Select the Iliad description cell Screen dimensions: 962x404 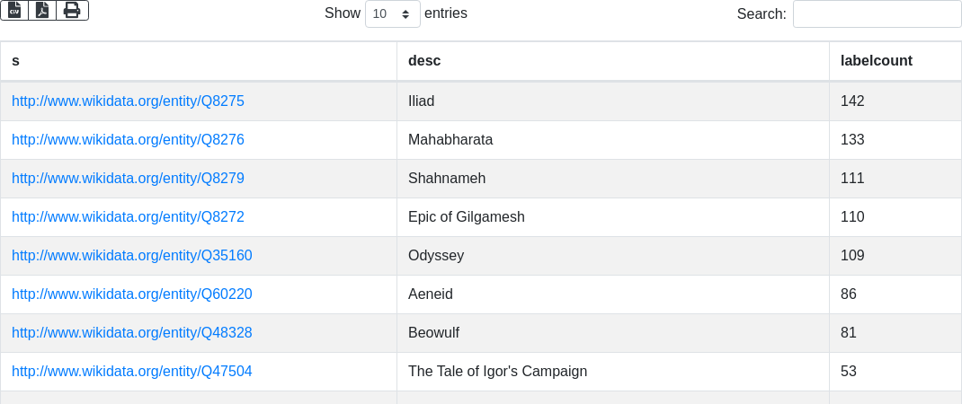pos(422,101)
